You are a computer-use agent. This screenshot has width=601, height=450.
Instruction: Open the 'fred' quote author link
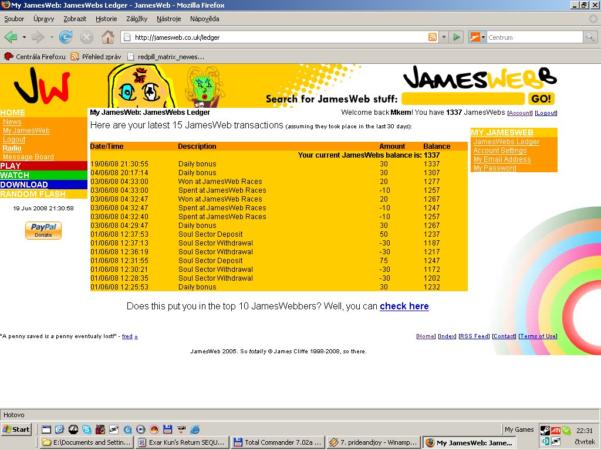(x=127, y=336)
